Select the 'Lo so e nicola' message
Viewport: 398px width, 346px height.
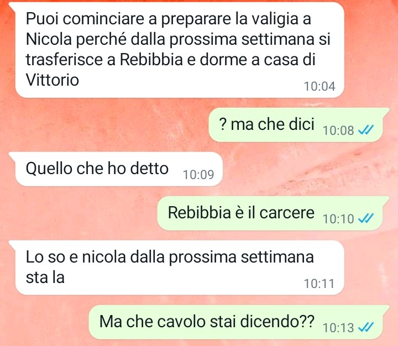tap(180, 268)
